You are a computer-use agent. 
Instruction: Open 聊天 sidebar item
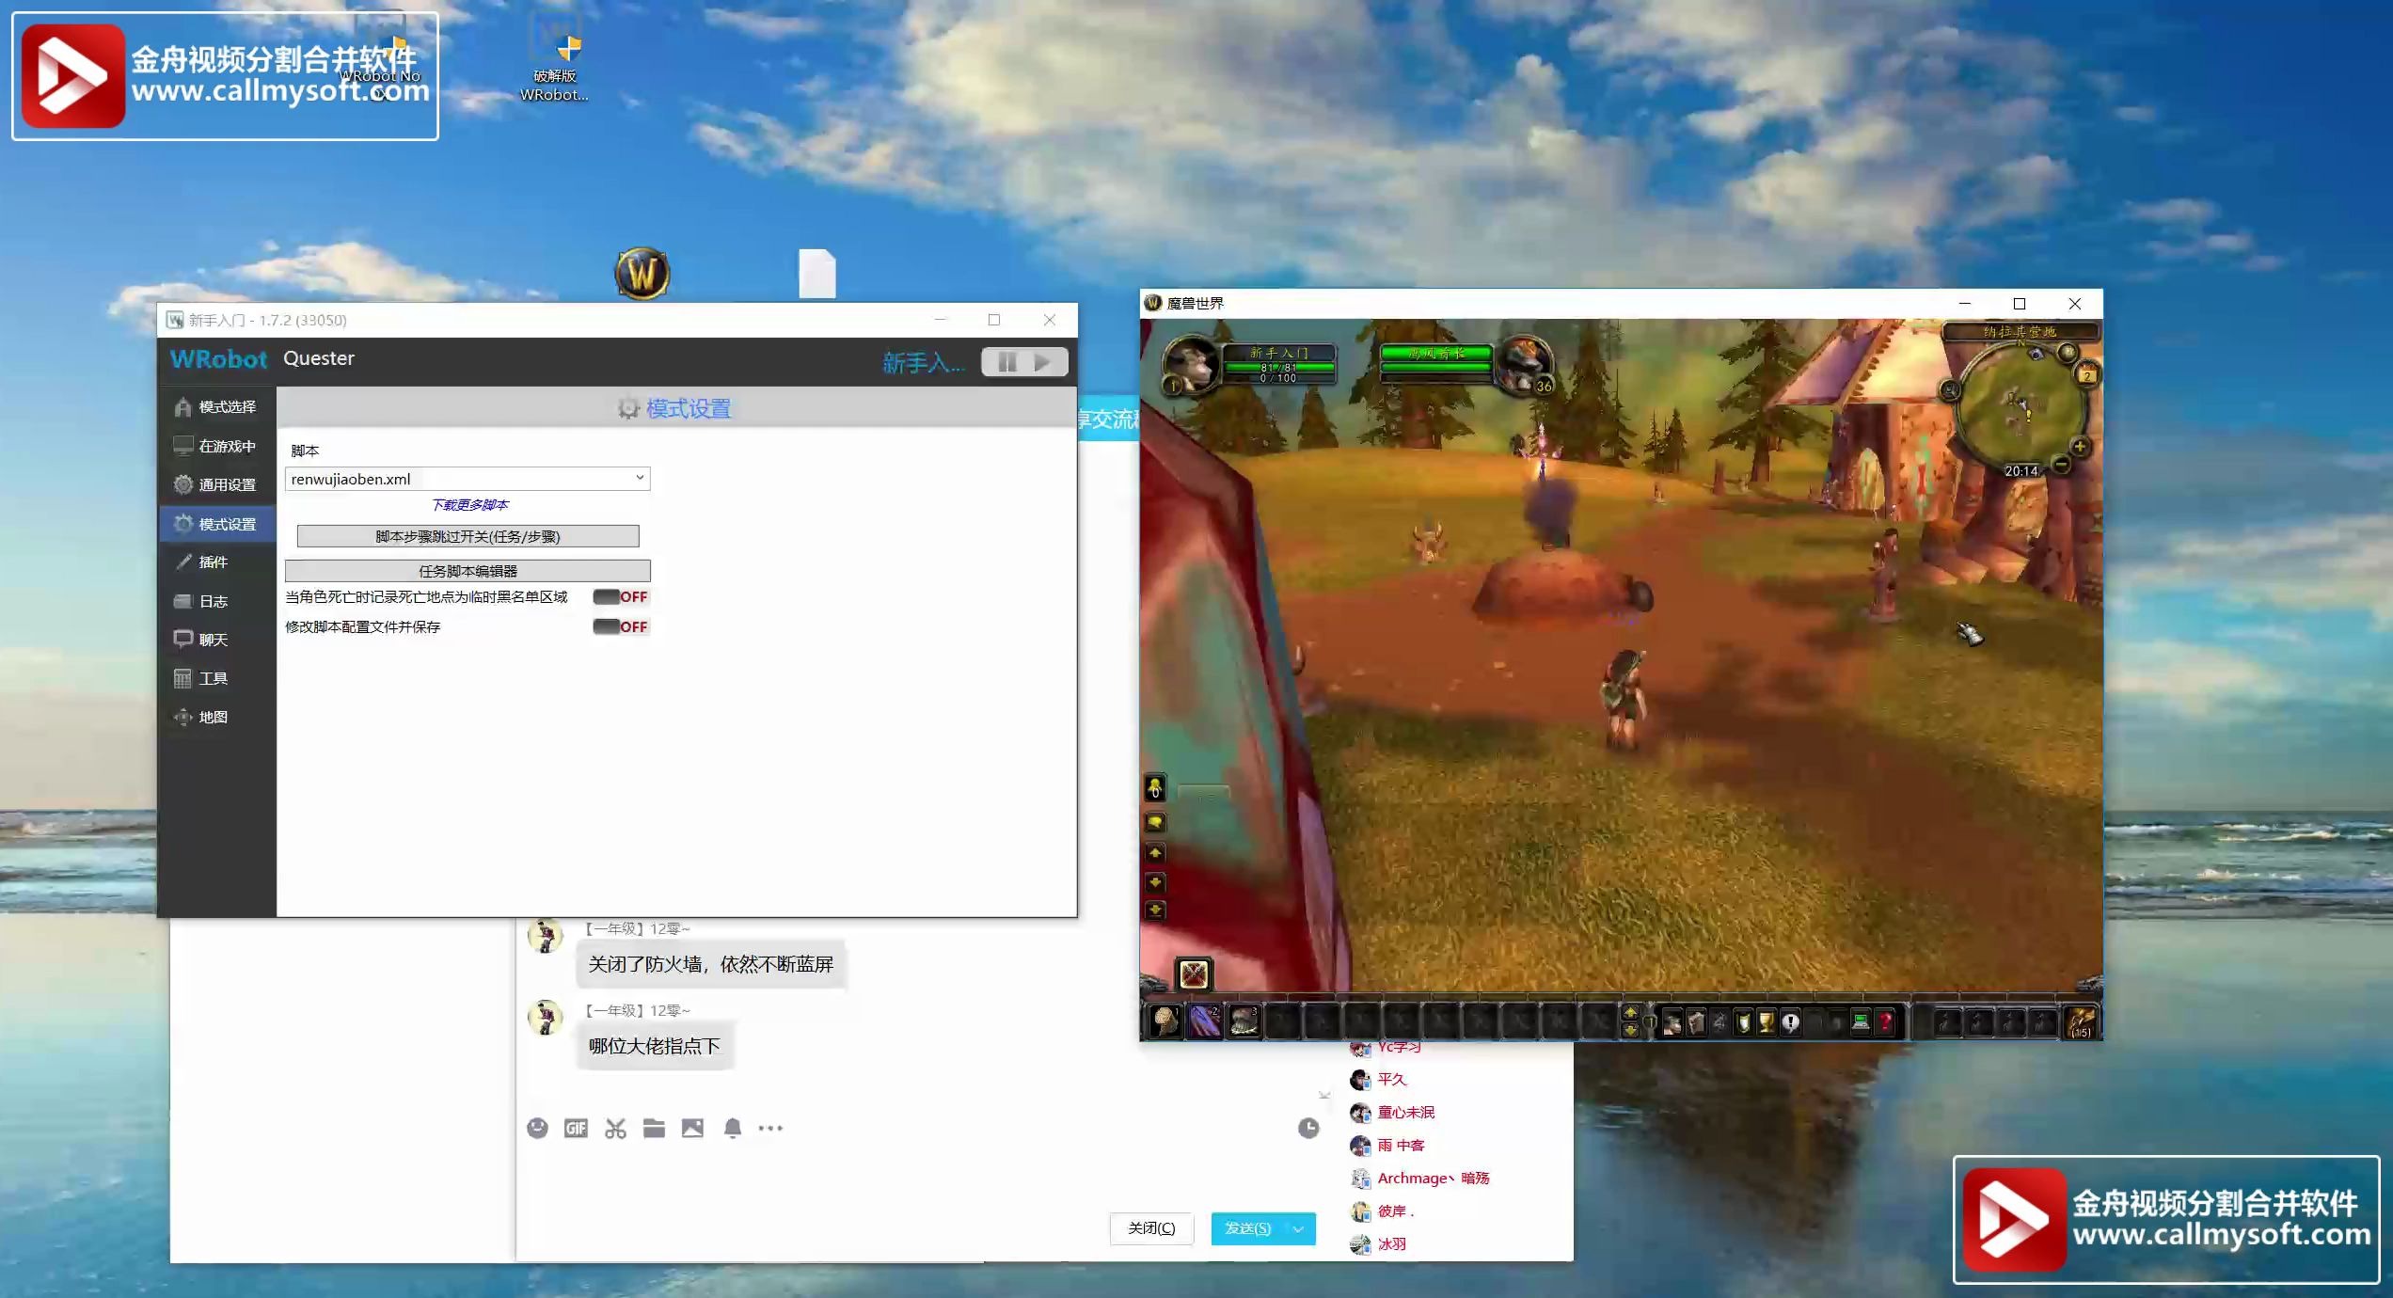(216, 640)
